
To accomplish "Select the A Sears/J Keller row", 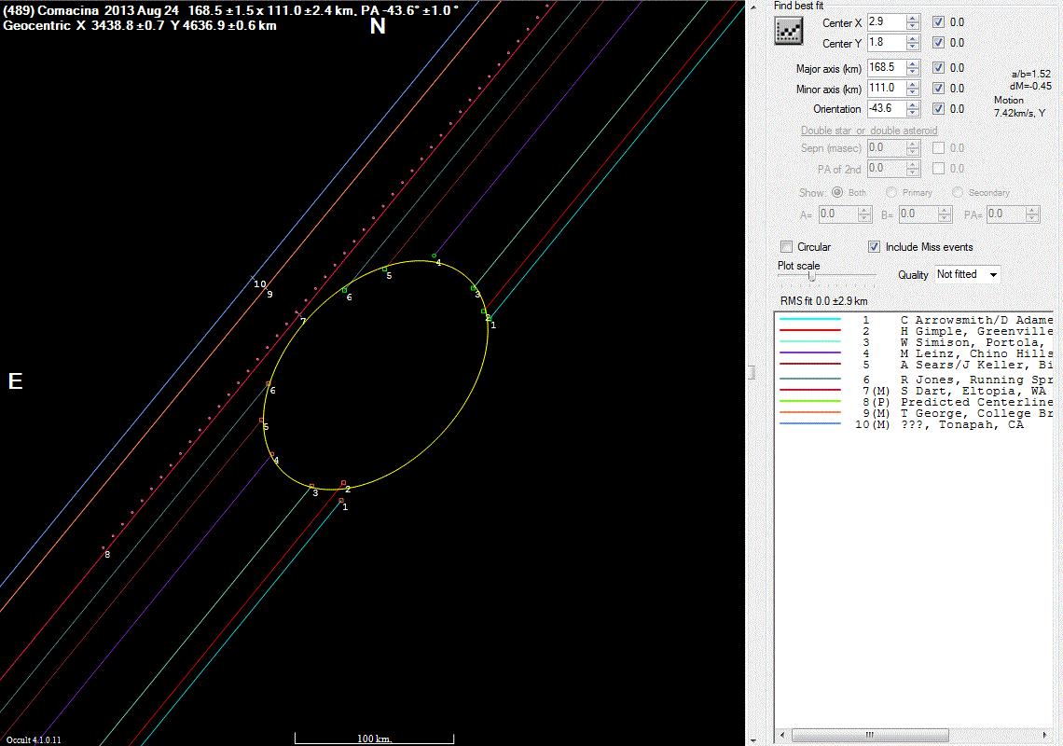I will point(916,365).
